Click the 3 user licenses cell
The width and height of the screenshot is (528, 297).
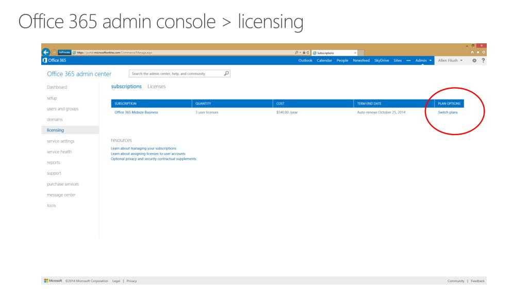207,112
